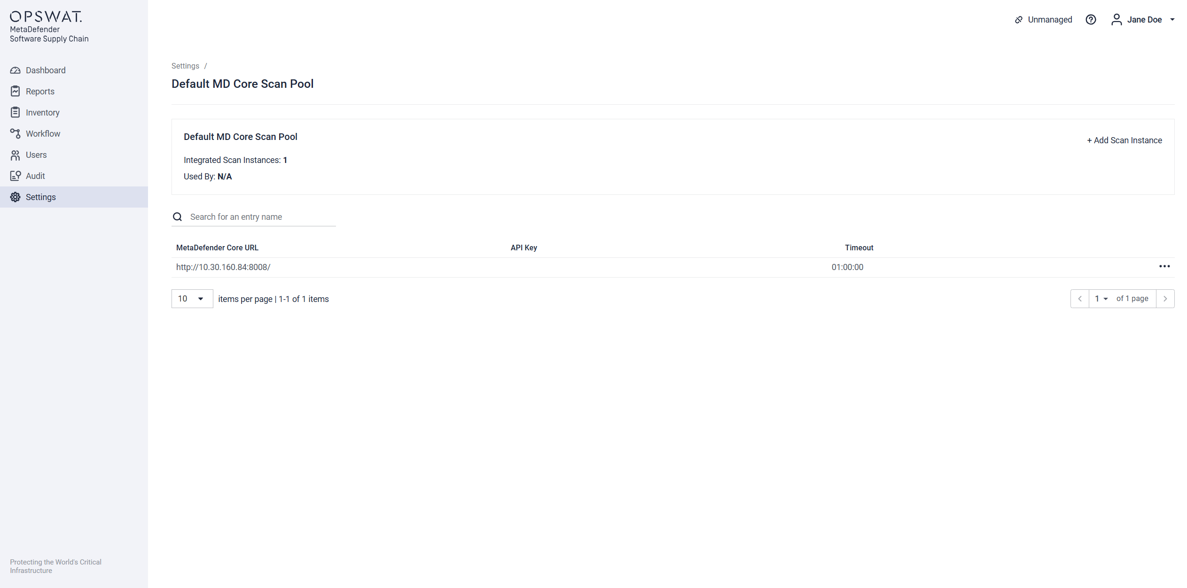The width and height of the screenshot is (1187, 588).
Task: Click the Audit icon in sidebar
Action: click(16, 176)
